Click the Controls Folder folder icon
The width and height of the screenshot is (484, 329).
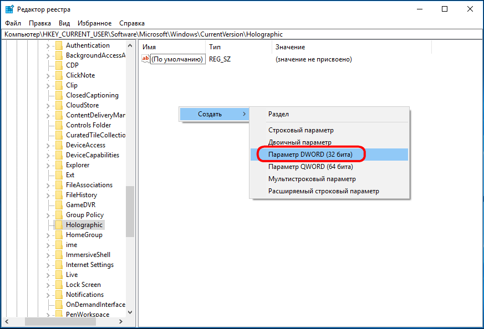(x=59, y=125)
